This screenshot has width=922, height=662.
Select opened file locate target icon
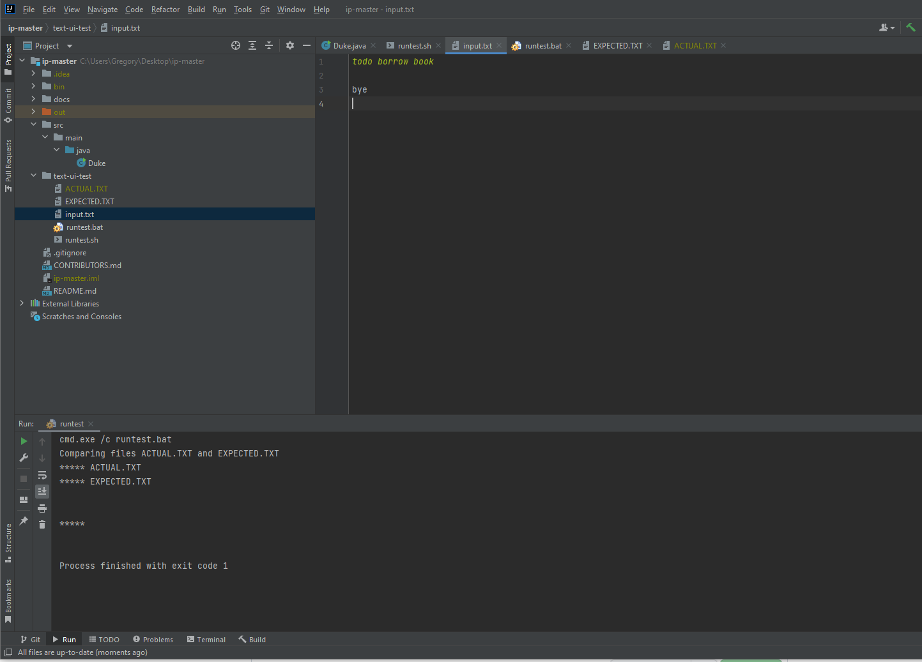click(x=236, y=45)
